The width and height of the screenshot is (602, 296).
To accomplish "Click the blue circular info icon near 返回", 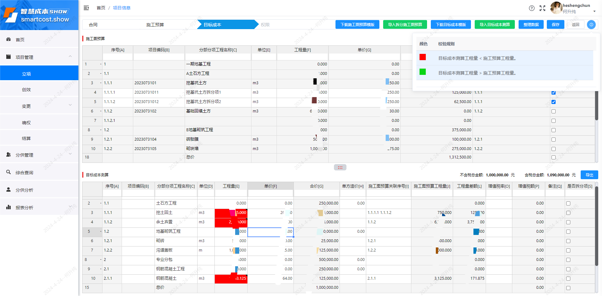I will click(x=591, y=24).
